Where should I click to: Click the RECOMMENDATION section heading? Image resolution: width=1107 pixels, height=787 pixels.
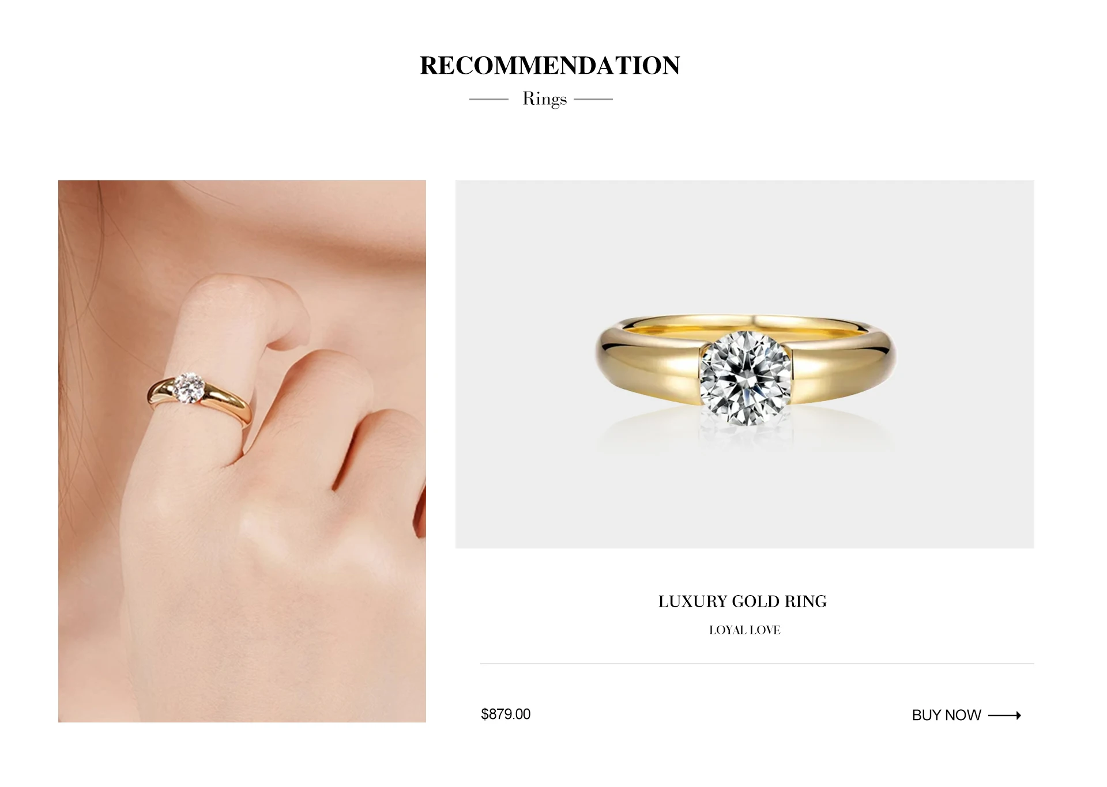(550, 66)
